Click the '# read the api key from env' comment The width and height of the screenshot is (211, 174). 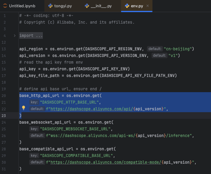[51, 62]
